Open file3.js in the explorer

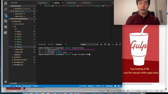click(x=19, y=37)
